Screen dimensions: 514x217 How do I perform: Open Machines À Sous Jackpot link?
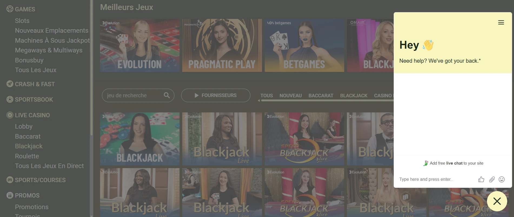(x=52, y=41)
